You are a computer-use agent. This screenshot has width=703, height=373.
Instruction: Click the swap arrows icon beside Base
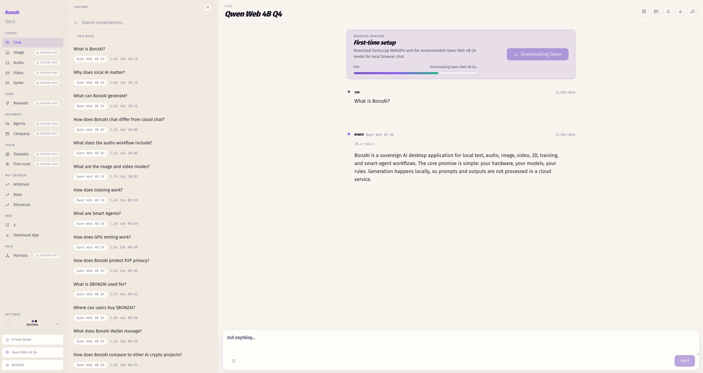pyautogui.click(x=7, y=195)
